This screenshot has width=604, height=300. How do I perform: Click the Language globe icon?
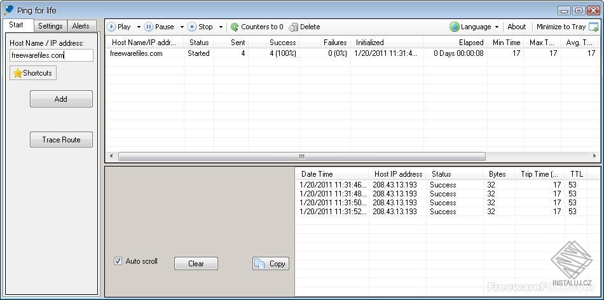pyautogui.click(x=455, y=27)
